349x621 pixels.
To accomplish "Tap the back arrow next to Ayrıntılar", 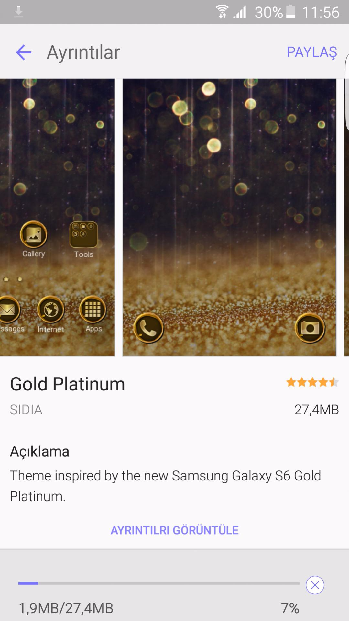I will click(x=24, y=52).
